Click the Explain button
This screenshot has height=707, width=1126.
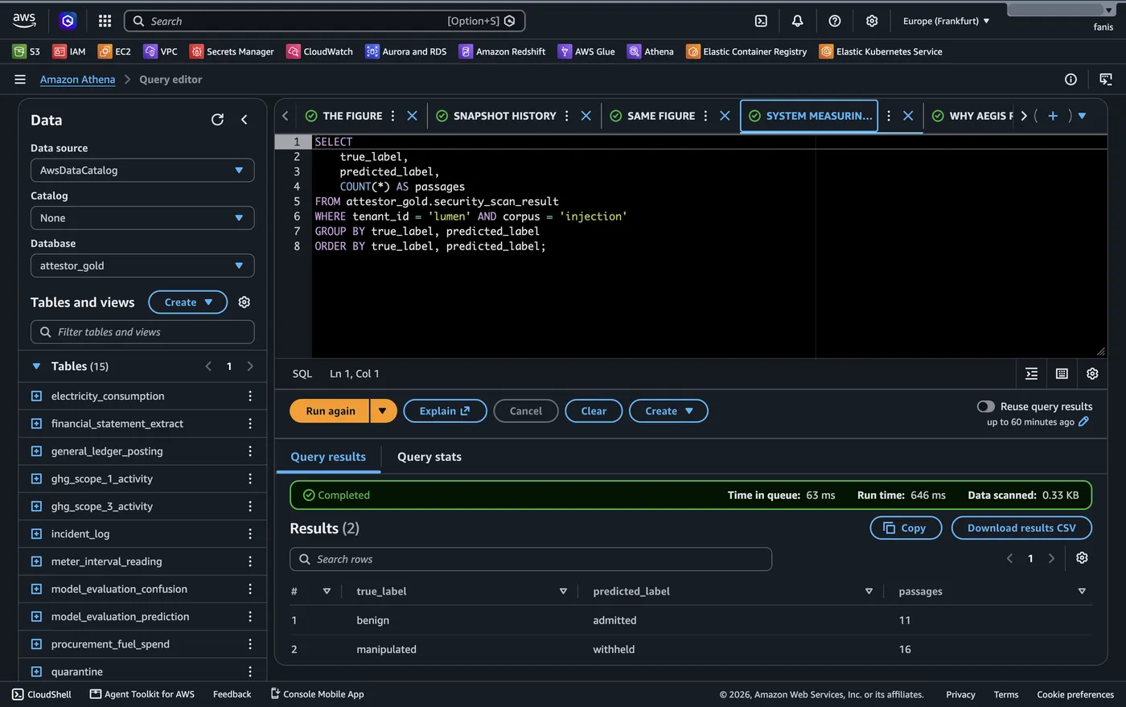pos(445,411)
